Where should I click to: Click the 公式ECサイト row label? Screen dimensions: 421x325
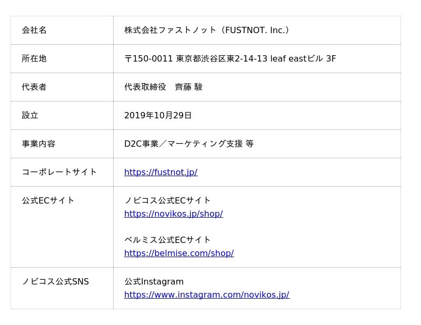click(x=48, y=200)
